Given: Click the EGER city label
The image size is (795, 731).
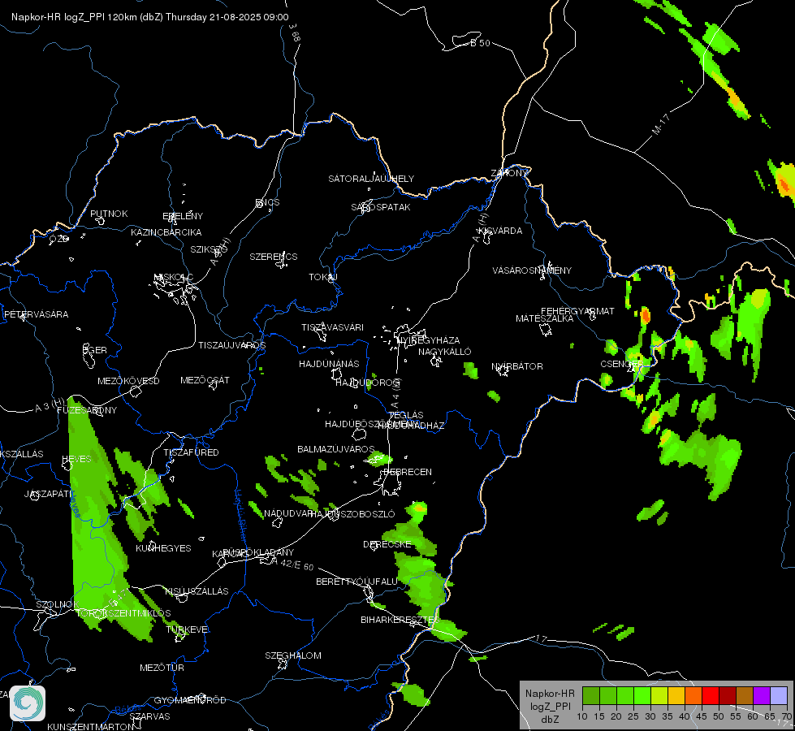Looking at the screenshot, I should (95, 350).
